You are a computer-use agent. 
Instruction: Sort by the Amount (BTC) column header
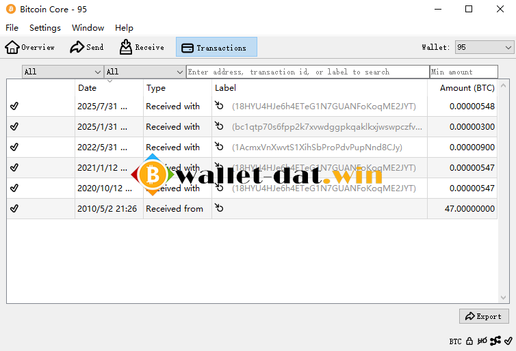tap(463, 87)
